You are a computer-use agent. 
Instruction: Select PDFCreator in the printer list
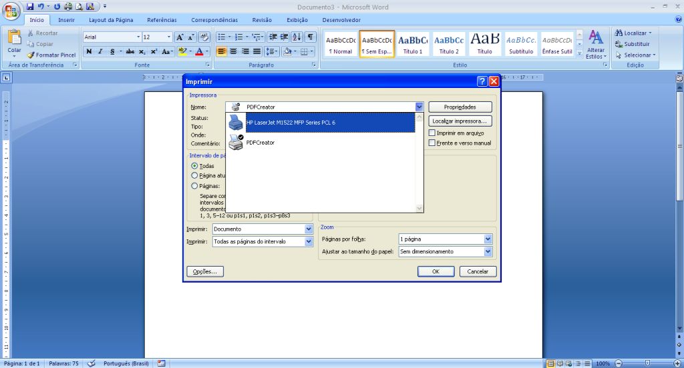(x=321, y=143)
